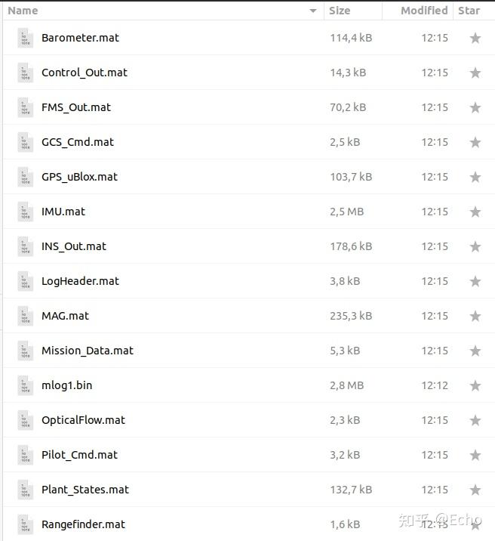The height and width of the screenshot is (541, 495).
Task: Toggle star for Rangefinder.mat
Action: pyautogui.click(x=475, y=524)
